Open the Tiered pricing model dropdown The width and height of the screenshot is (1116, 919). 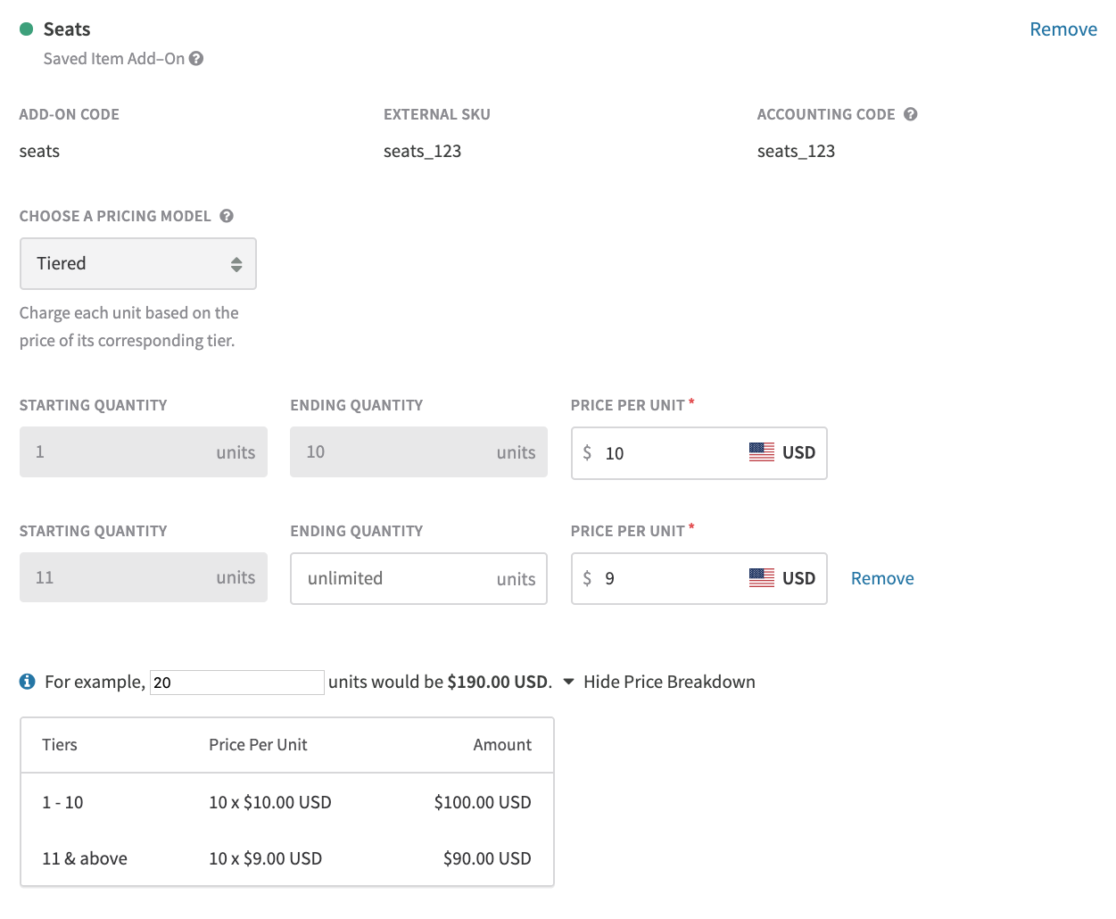point(138,263)
